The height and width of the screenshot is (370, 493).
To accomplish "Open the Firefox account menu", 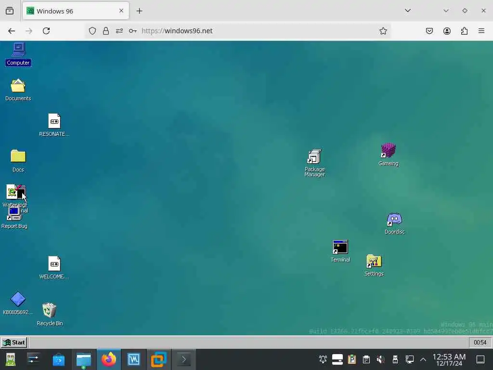I will tap(447, 31).
